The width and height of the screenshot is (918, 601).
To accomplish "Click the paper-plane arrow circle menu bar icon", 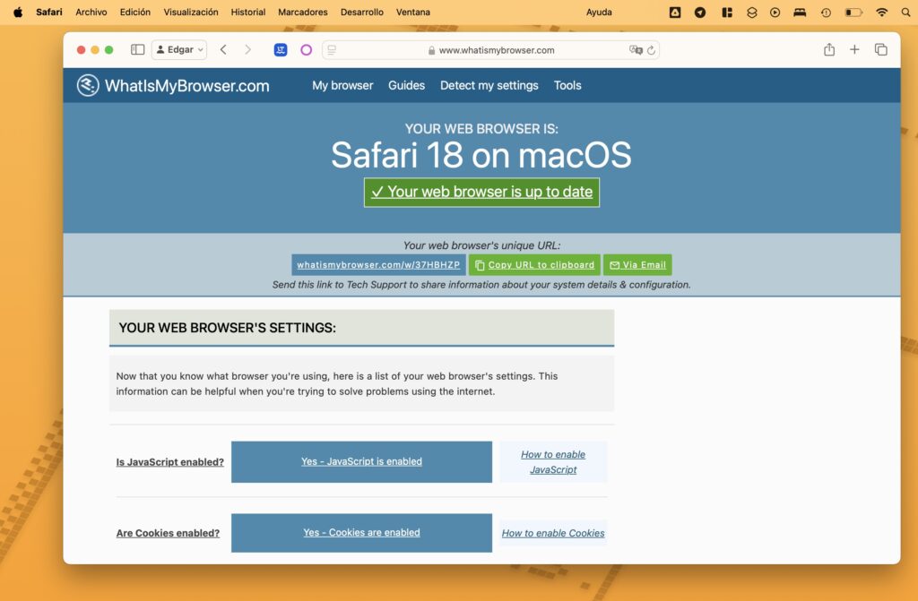I will click(x=700, y=13).
